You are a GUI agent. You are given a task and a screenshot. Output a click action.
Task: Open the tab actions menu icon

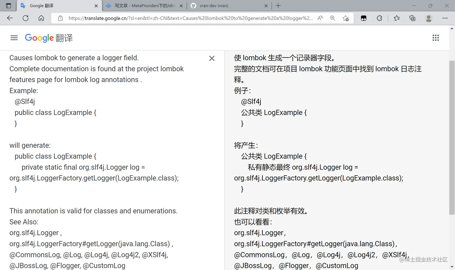click(8, 6)
